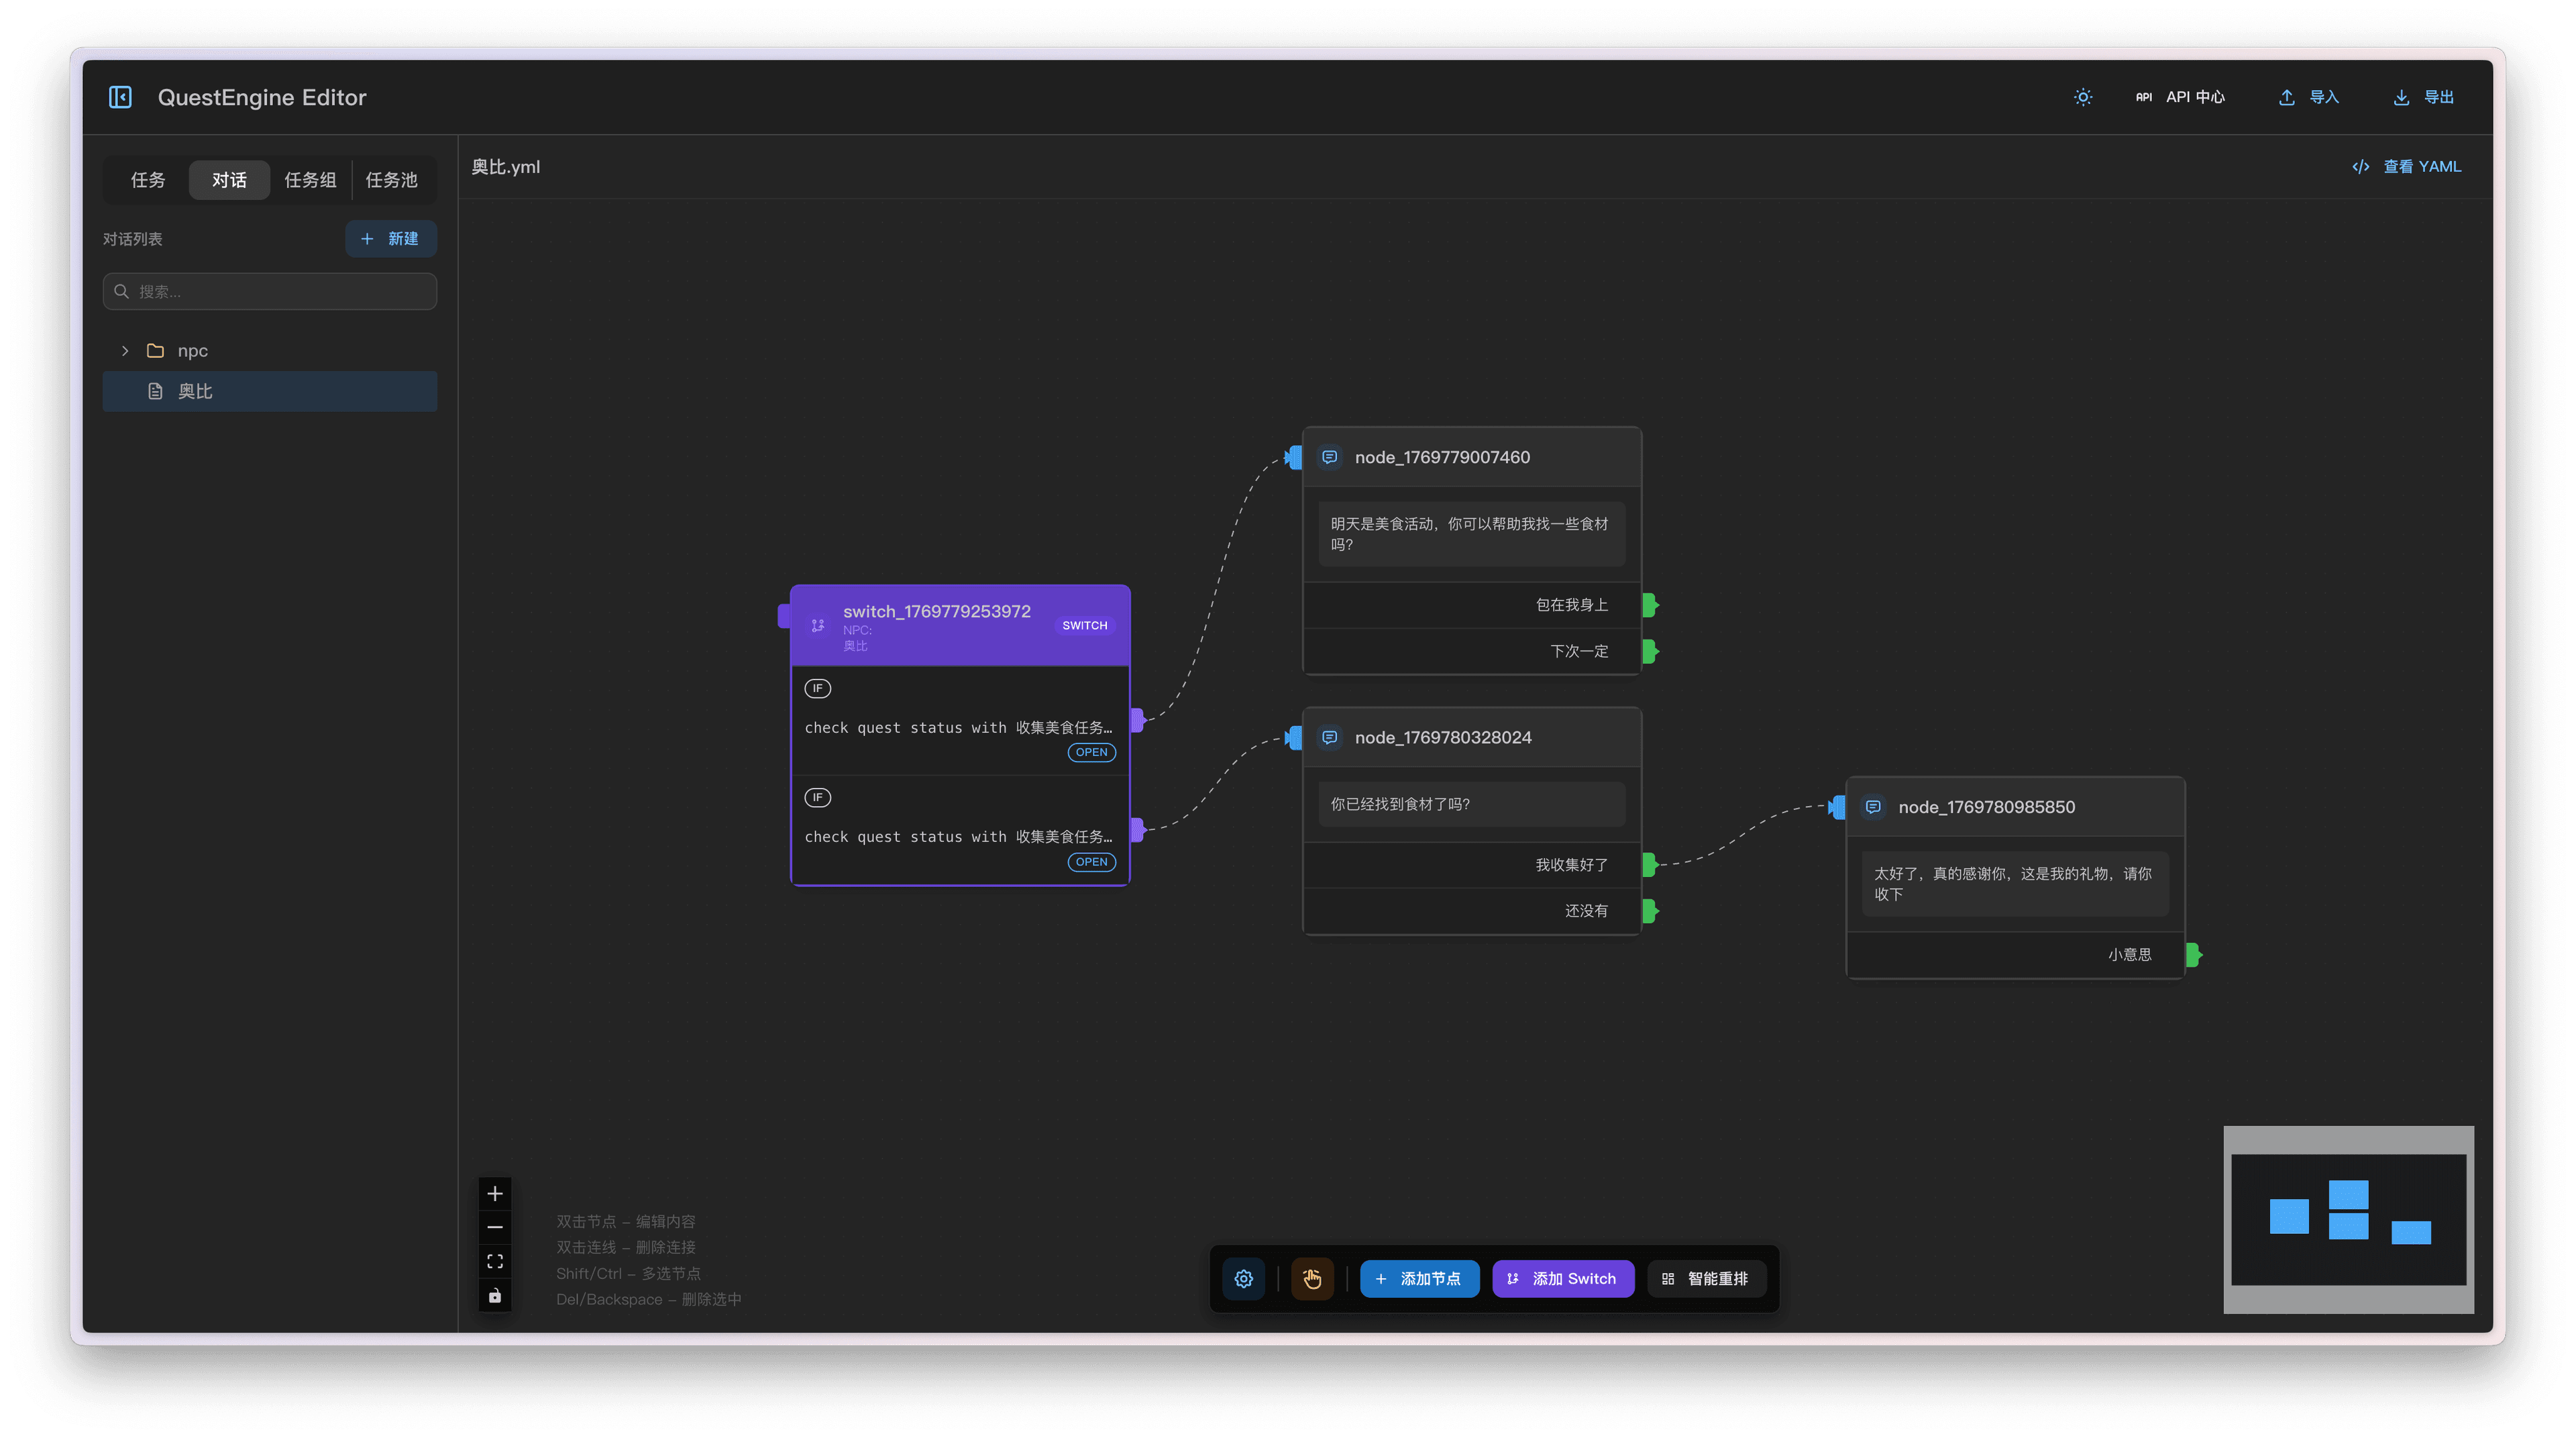The width and height of the screenshot is (2576, 1438).
Task: Click the 添加节点 button
Action: coord(1419,1278)
